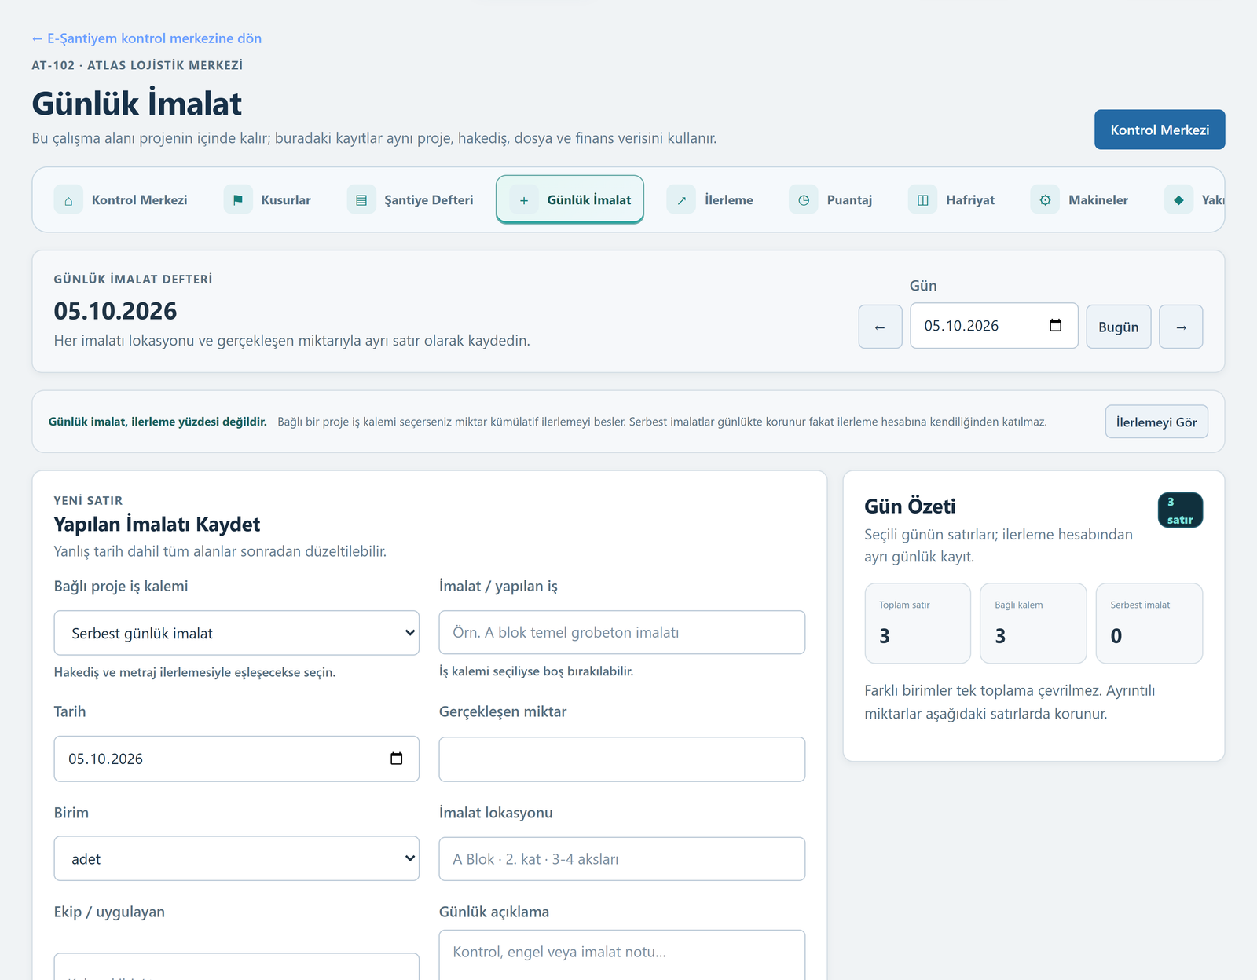Viewport: 1257px width, 980px height.
Task: Focus the Gerçekleşen miktar input
Action: [x=622, y=759]
